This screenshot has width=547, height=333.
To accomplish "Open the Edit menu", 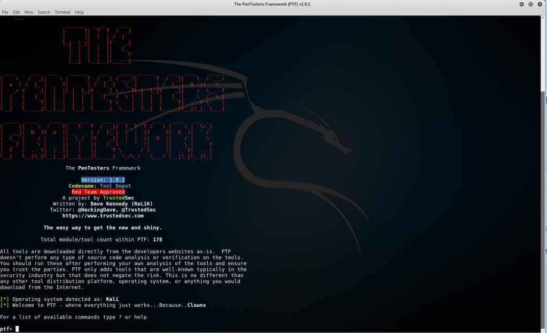I will (x=17, y=12).
